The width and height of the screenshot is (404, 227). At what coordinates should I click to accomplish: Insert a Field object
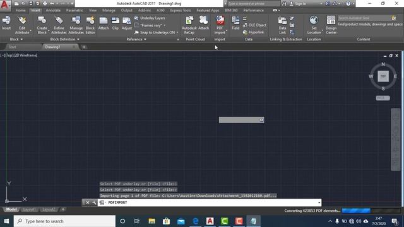pos(235,23)
